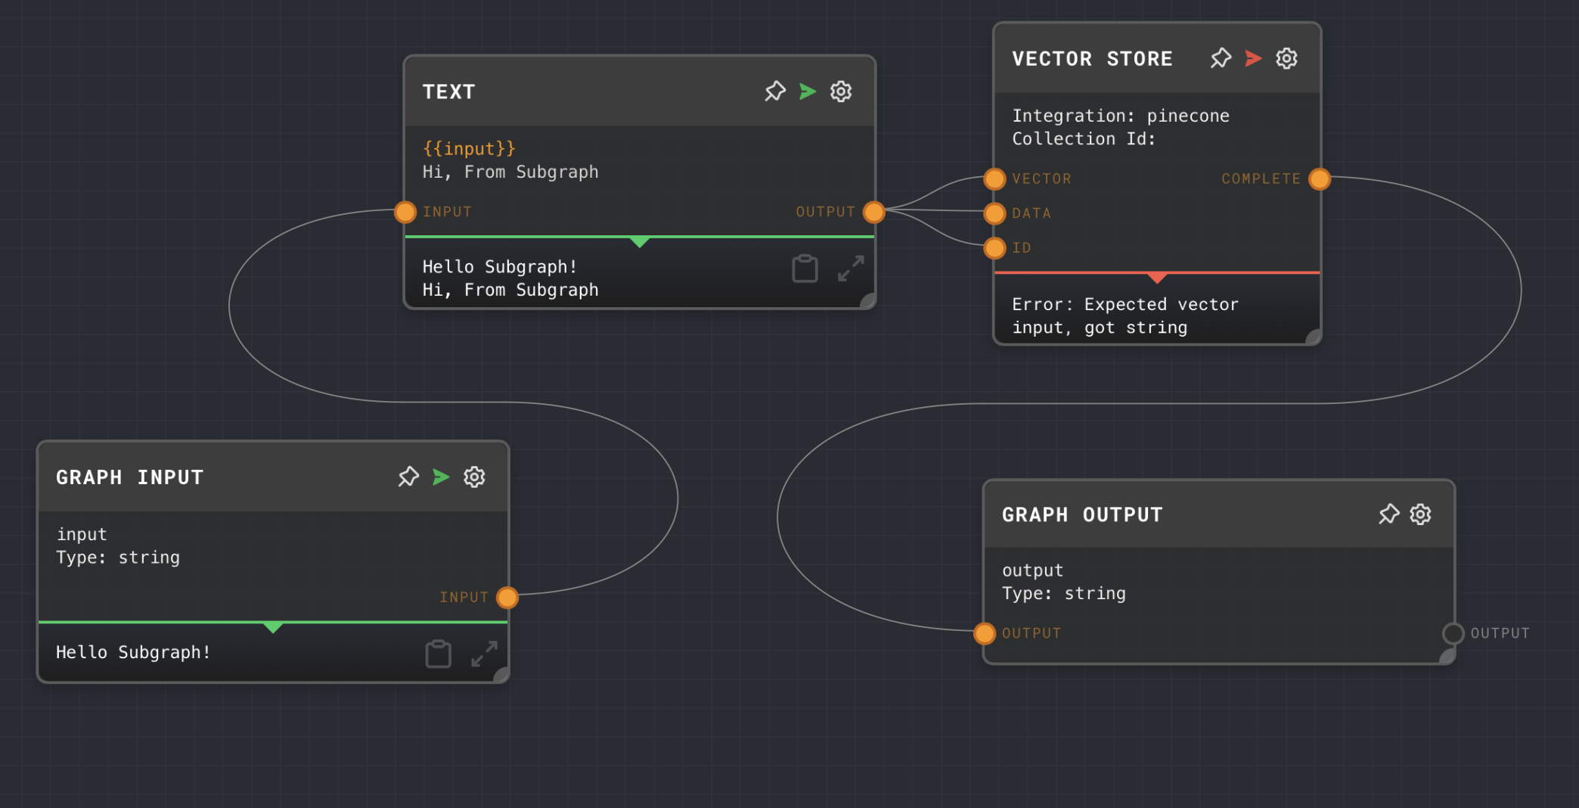
Task: Pin the Vector Store node
Action: point(1221,58)
